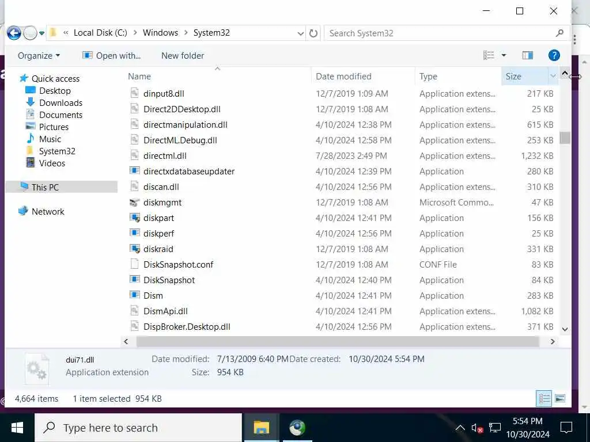Create a New folder
This screenshot has width=590, height=442.
(183, 56)
